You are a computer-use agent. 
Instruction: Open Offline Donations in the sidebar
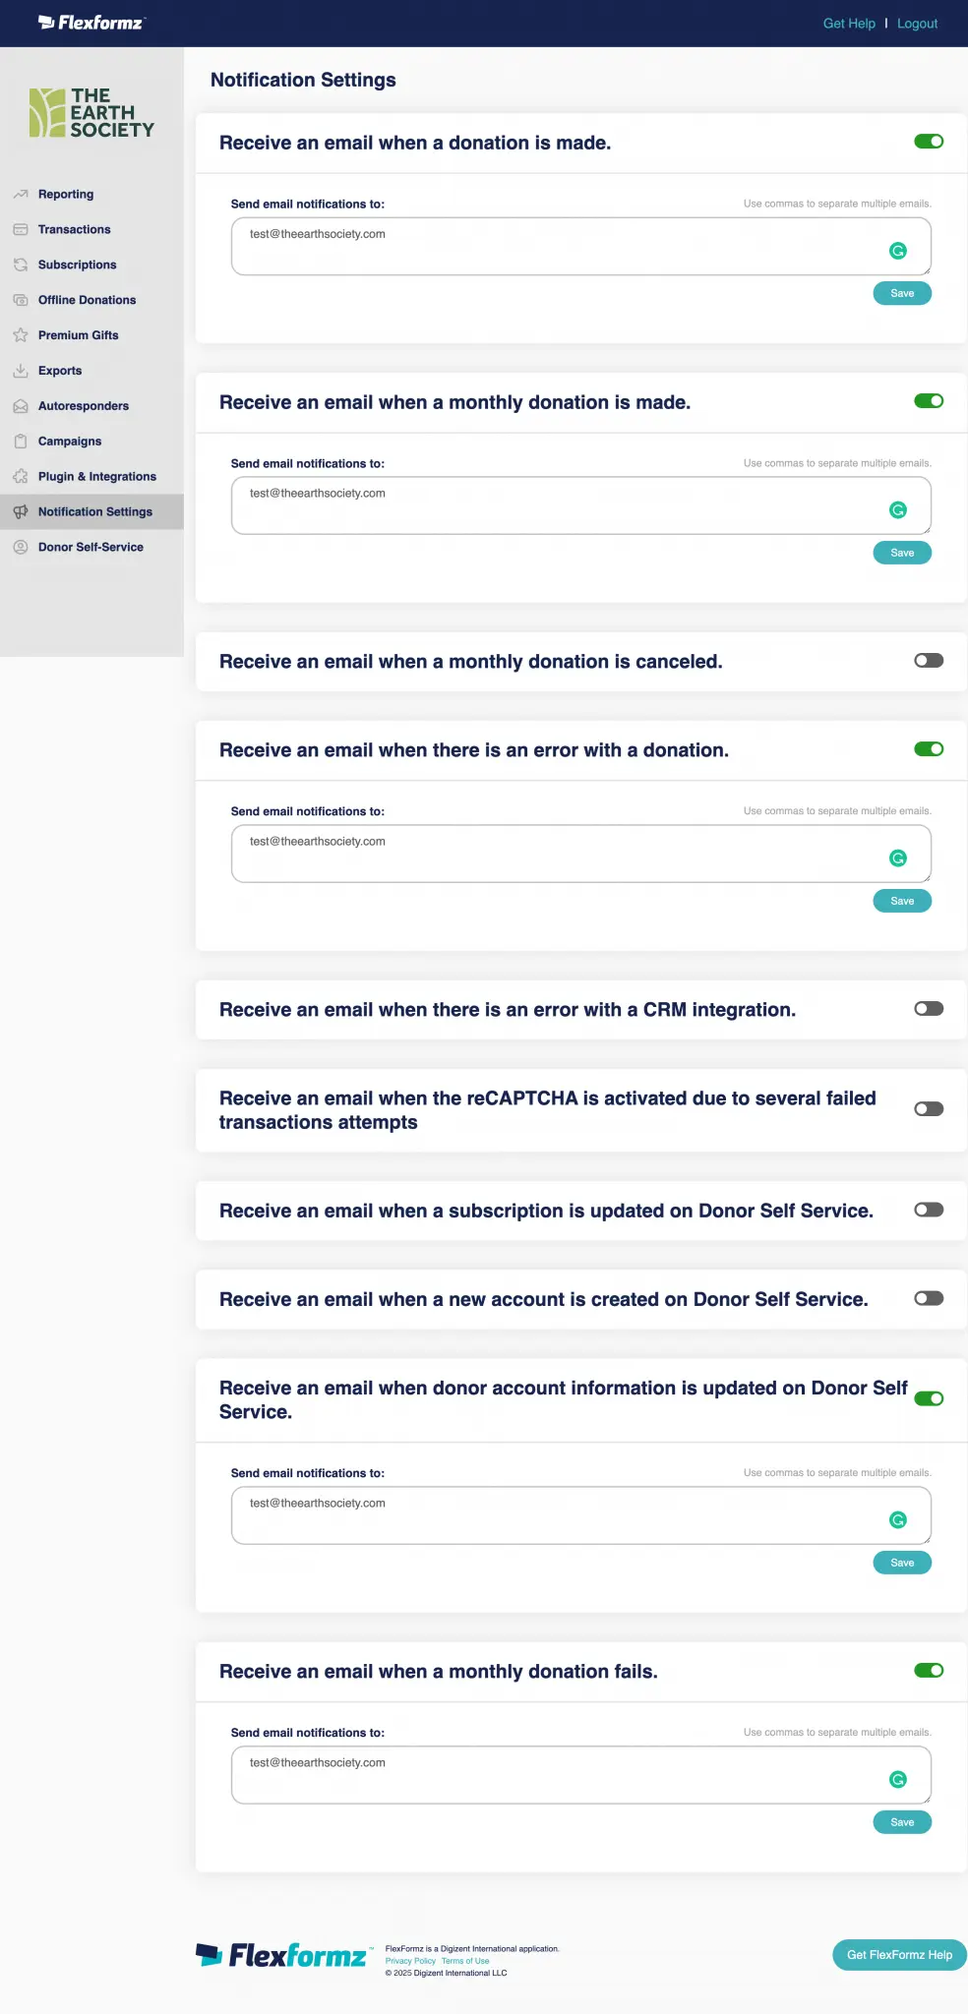(87, 300)
